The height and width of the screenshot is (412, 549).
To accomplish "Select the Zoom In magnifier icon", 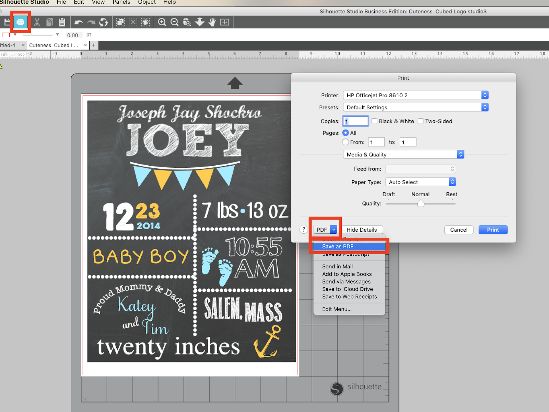I will [x=162, y=22].
